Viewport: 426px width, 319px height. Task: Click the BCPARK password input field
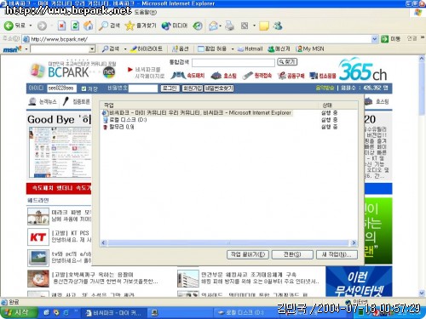143,88
